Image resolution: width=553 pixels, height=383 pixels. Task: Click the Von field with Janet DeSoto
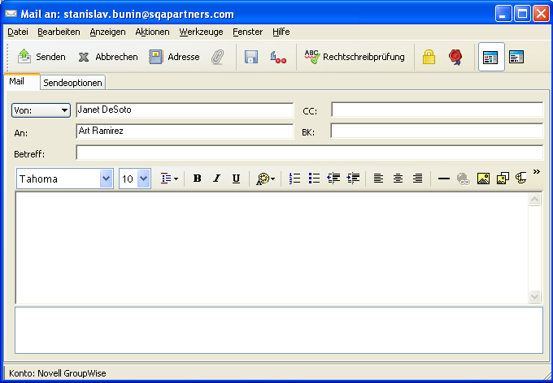(185, 110)
